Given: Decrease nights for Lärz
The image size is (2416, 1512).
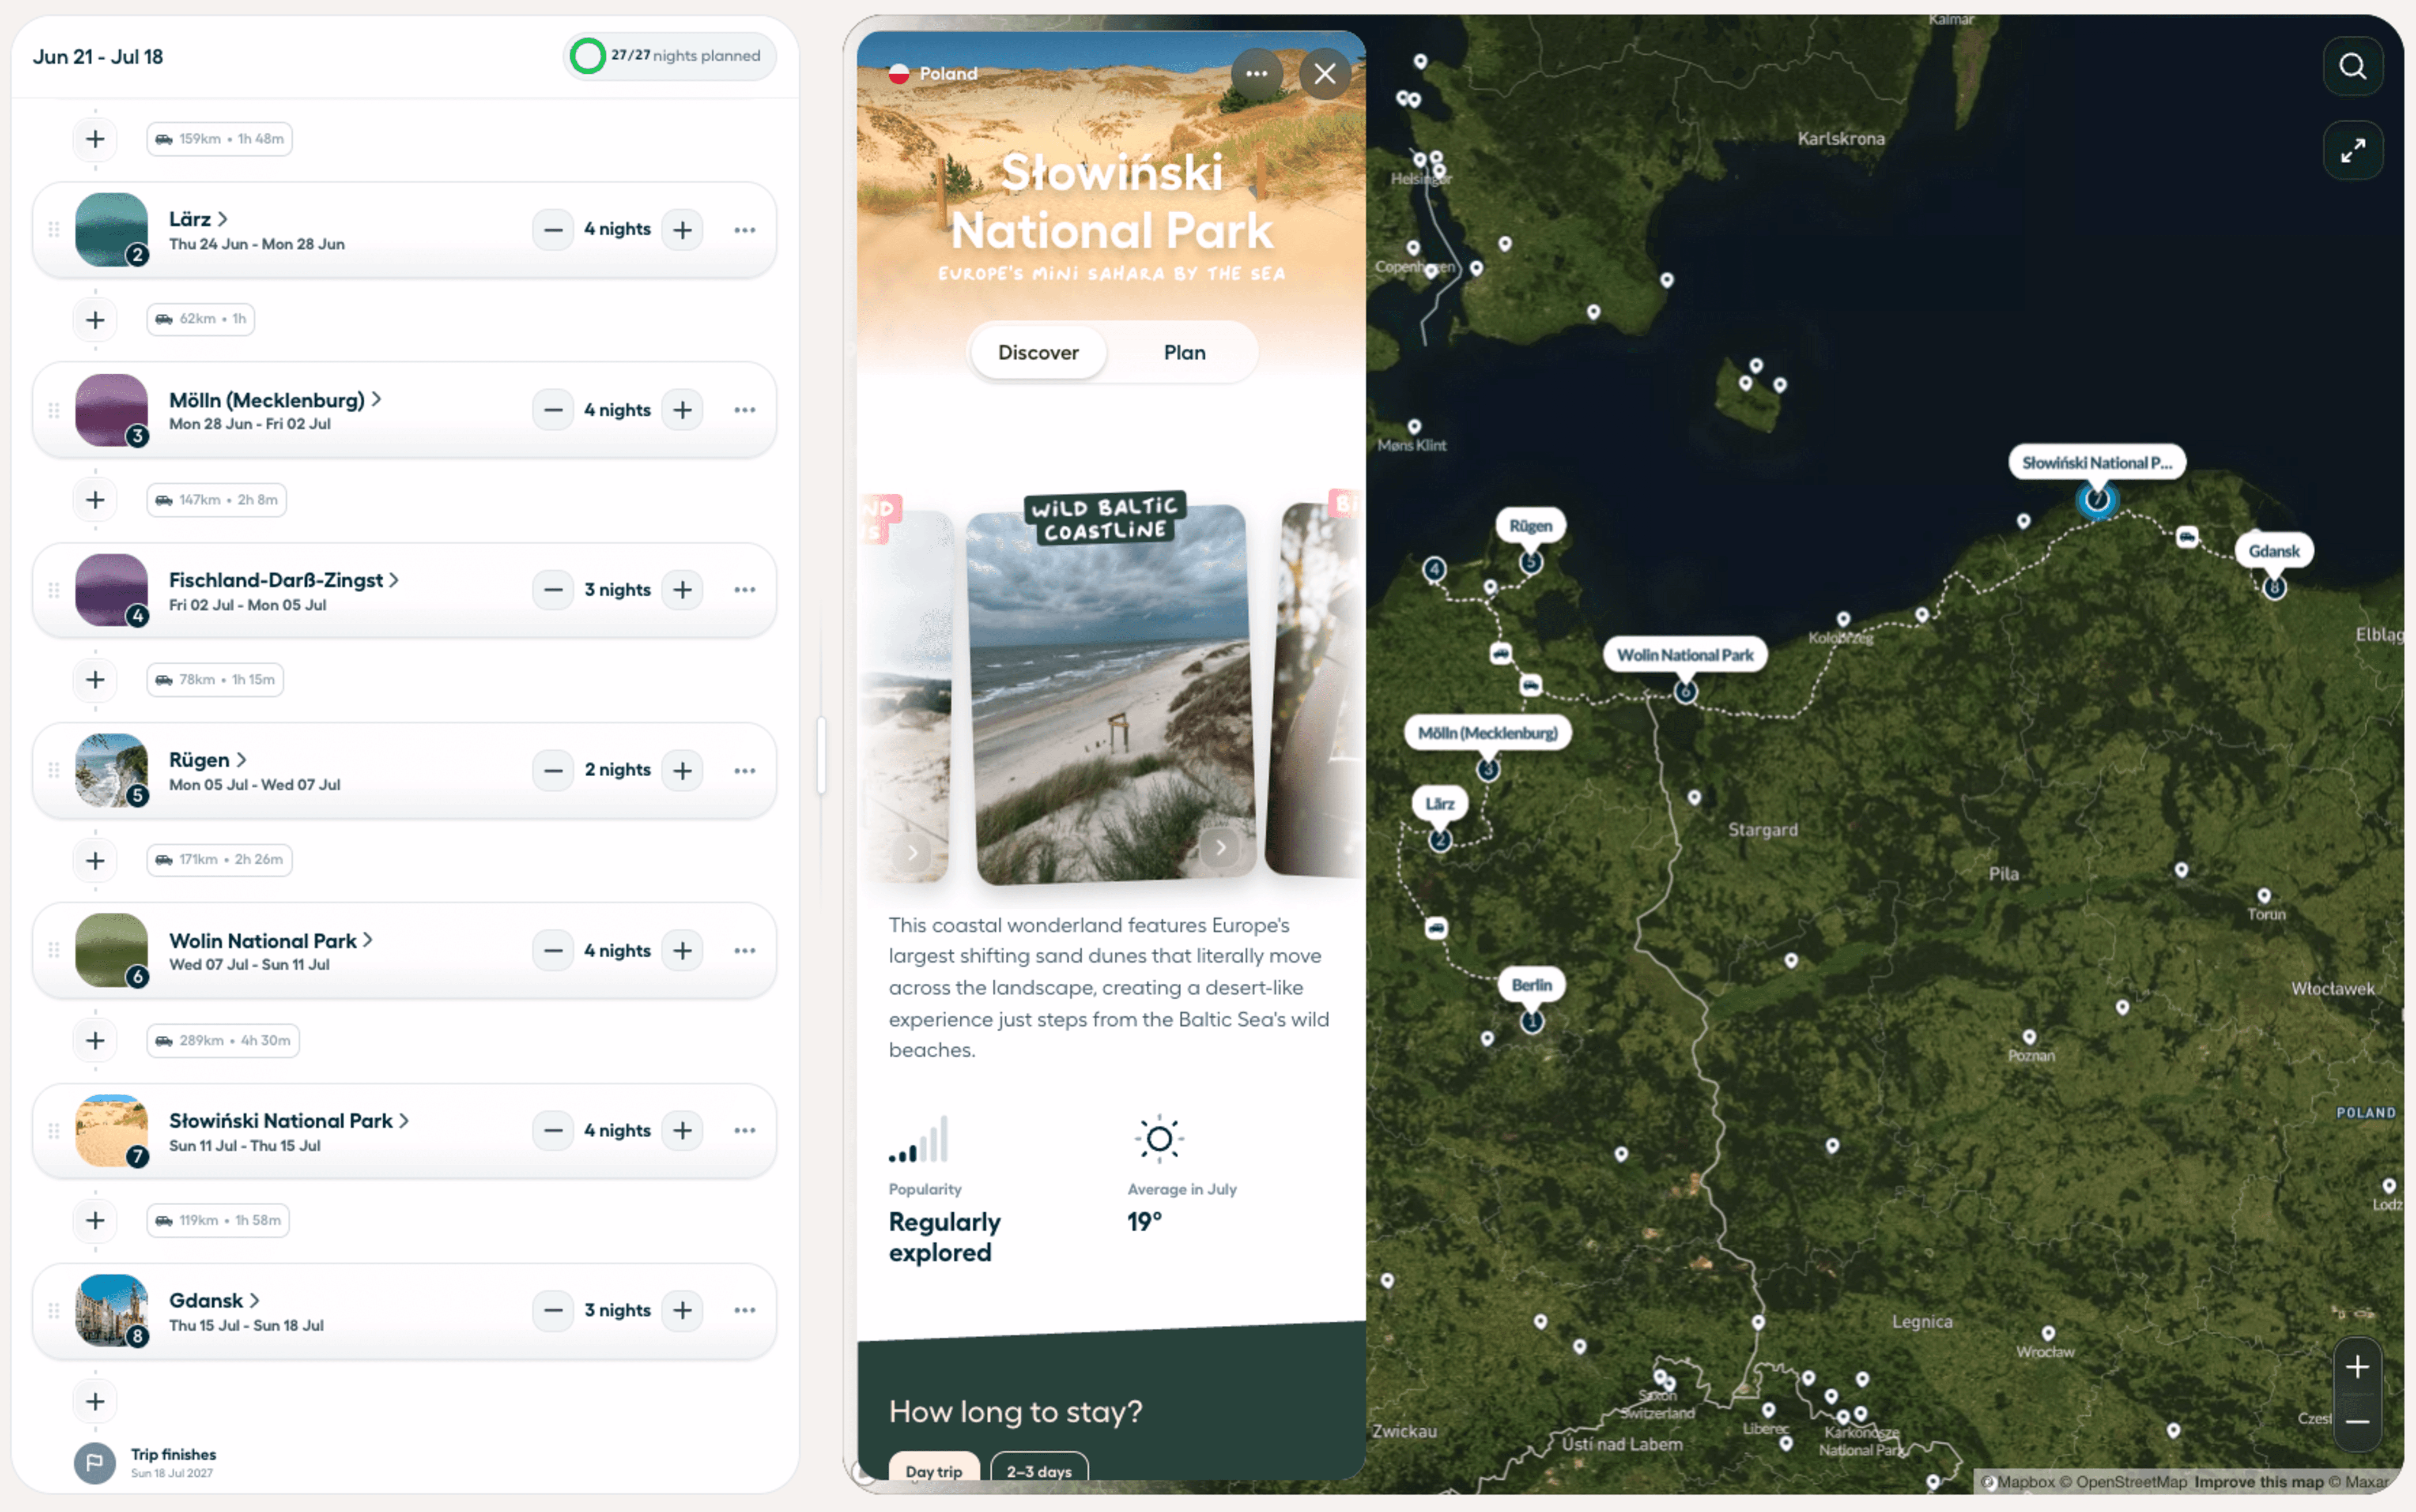Looking at the screenshot, I should tap(553, 230).
